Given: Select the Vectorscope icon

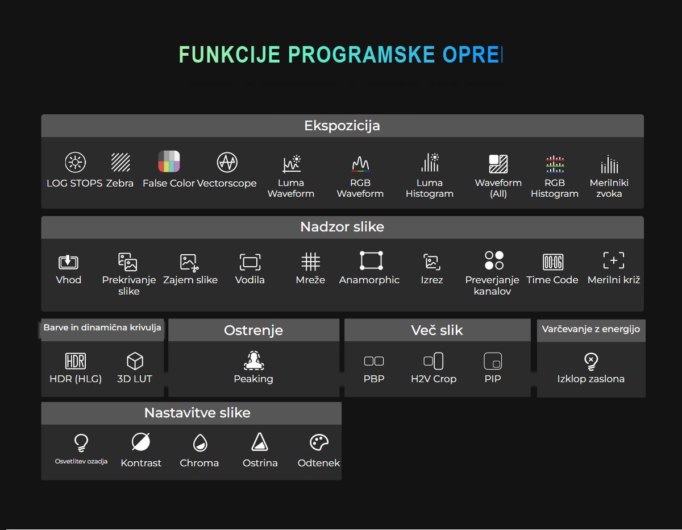Looking at the screenshot, I should click(227, 163).
